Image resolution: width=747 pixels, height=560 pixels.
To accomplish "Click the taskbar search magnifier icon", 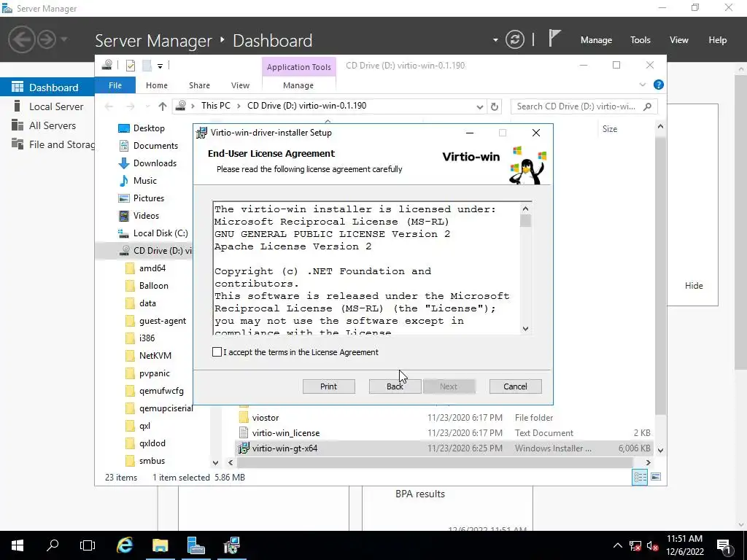I will [x=53, y=545].
